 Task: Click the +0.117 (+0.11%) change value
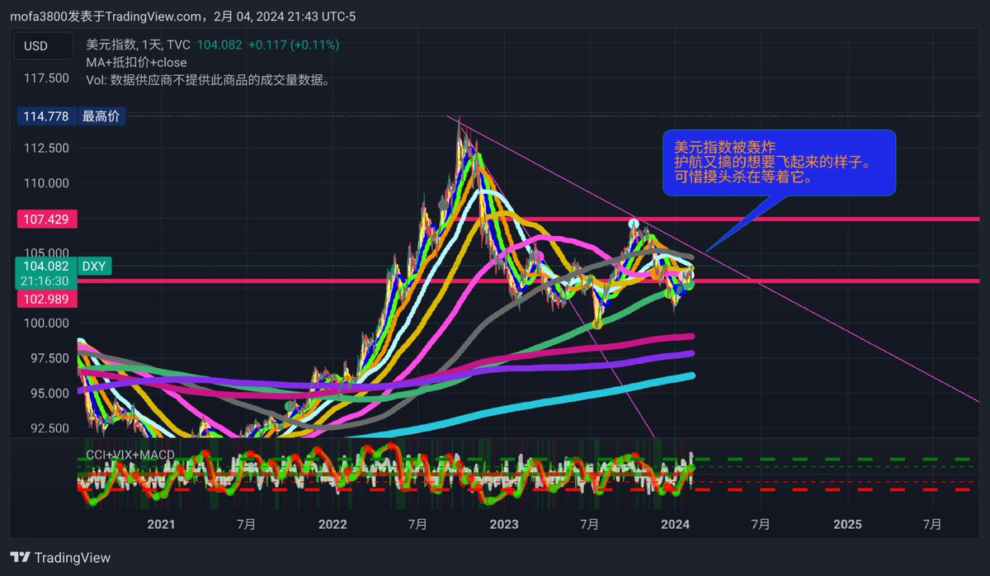click(293, 45)
